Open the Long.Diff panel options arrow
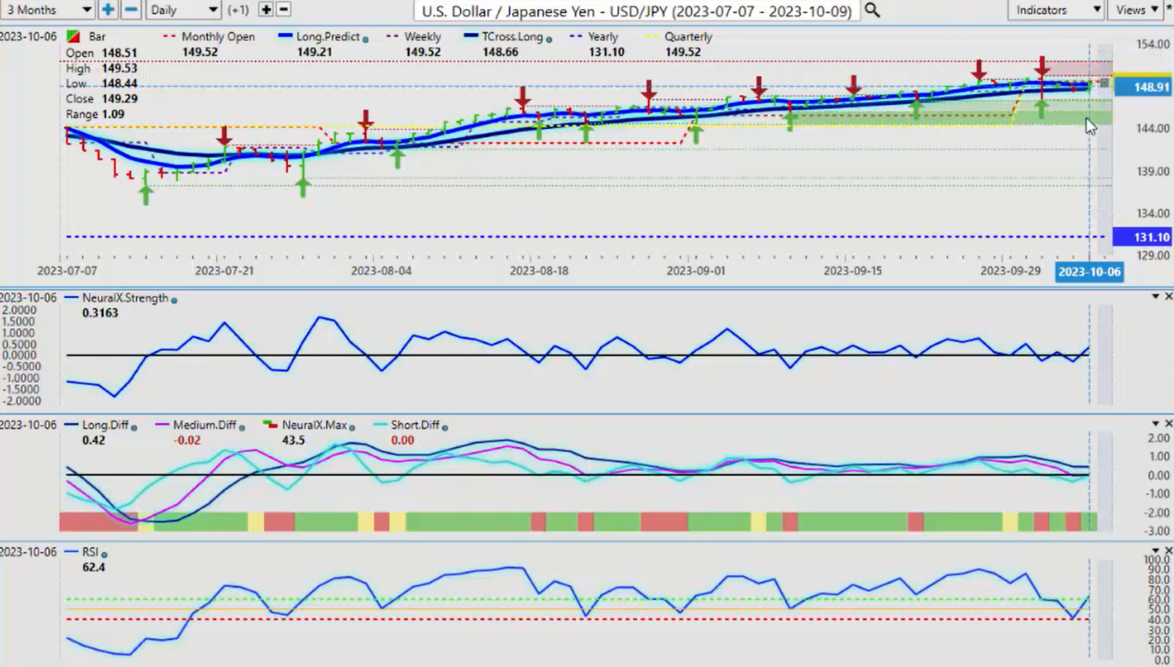Viewport: 1174px width, 667px height. [x=1156, y=424]
